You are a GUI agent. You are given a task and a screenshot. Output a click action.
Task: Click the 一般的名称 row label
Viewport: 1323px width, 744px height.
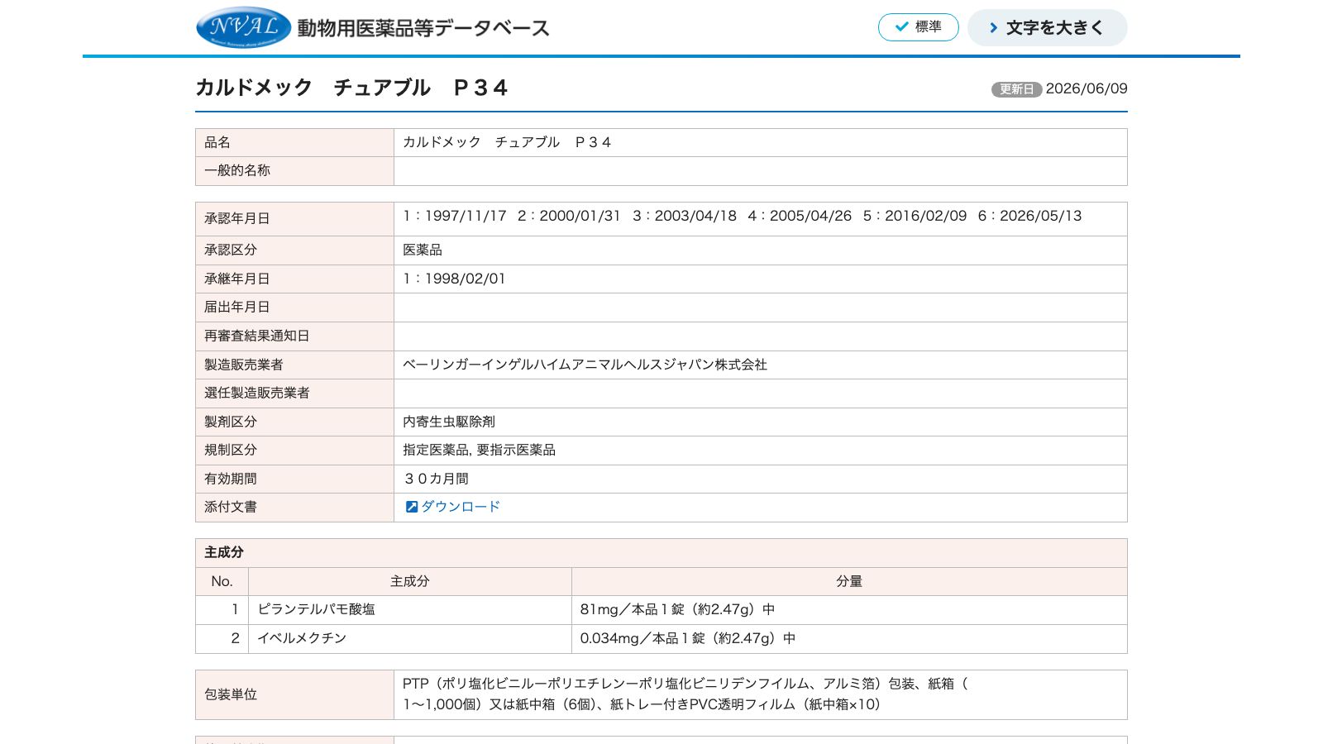(x=294, y=171)
